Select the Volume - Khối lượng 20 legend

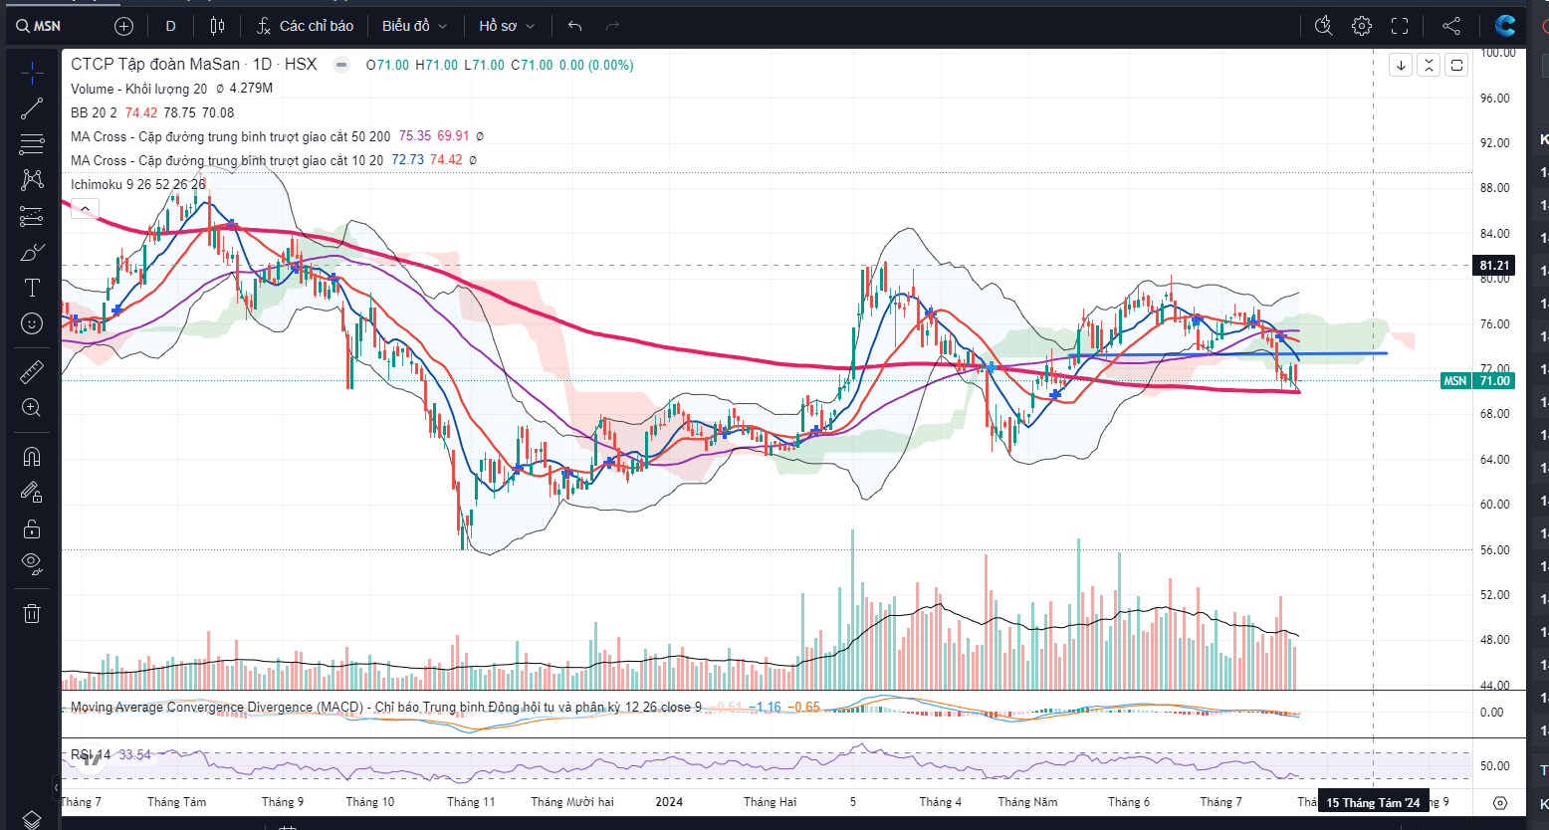click(x=139, y=89)
